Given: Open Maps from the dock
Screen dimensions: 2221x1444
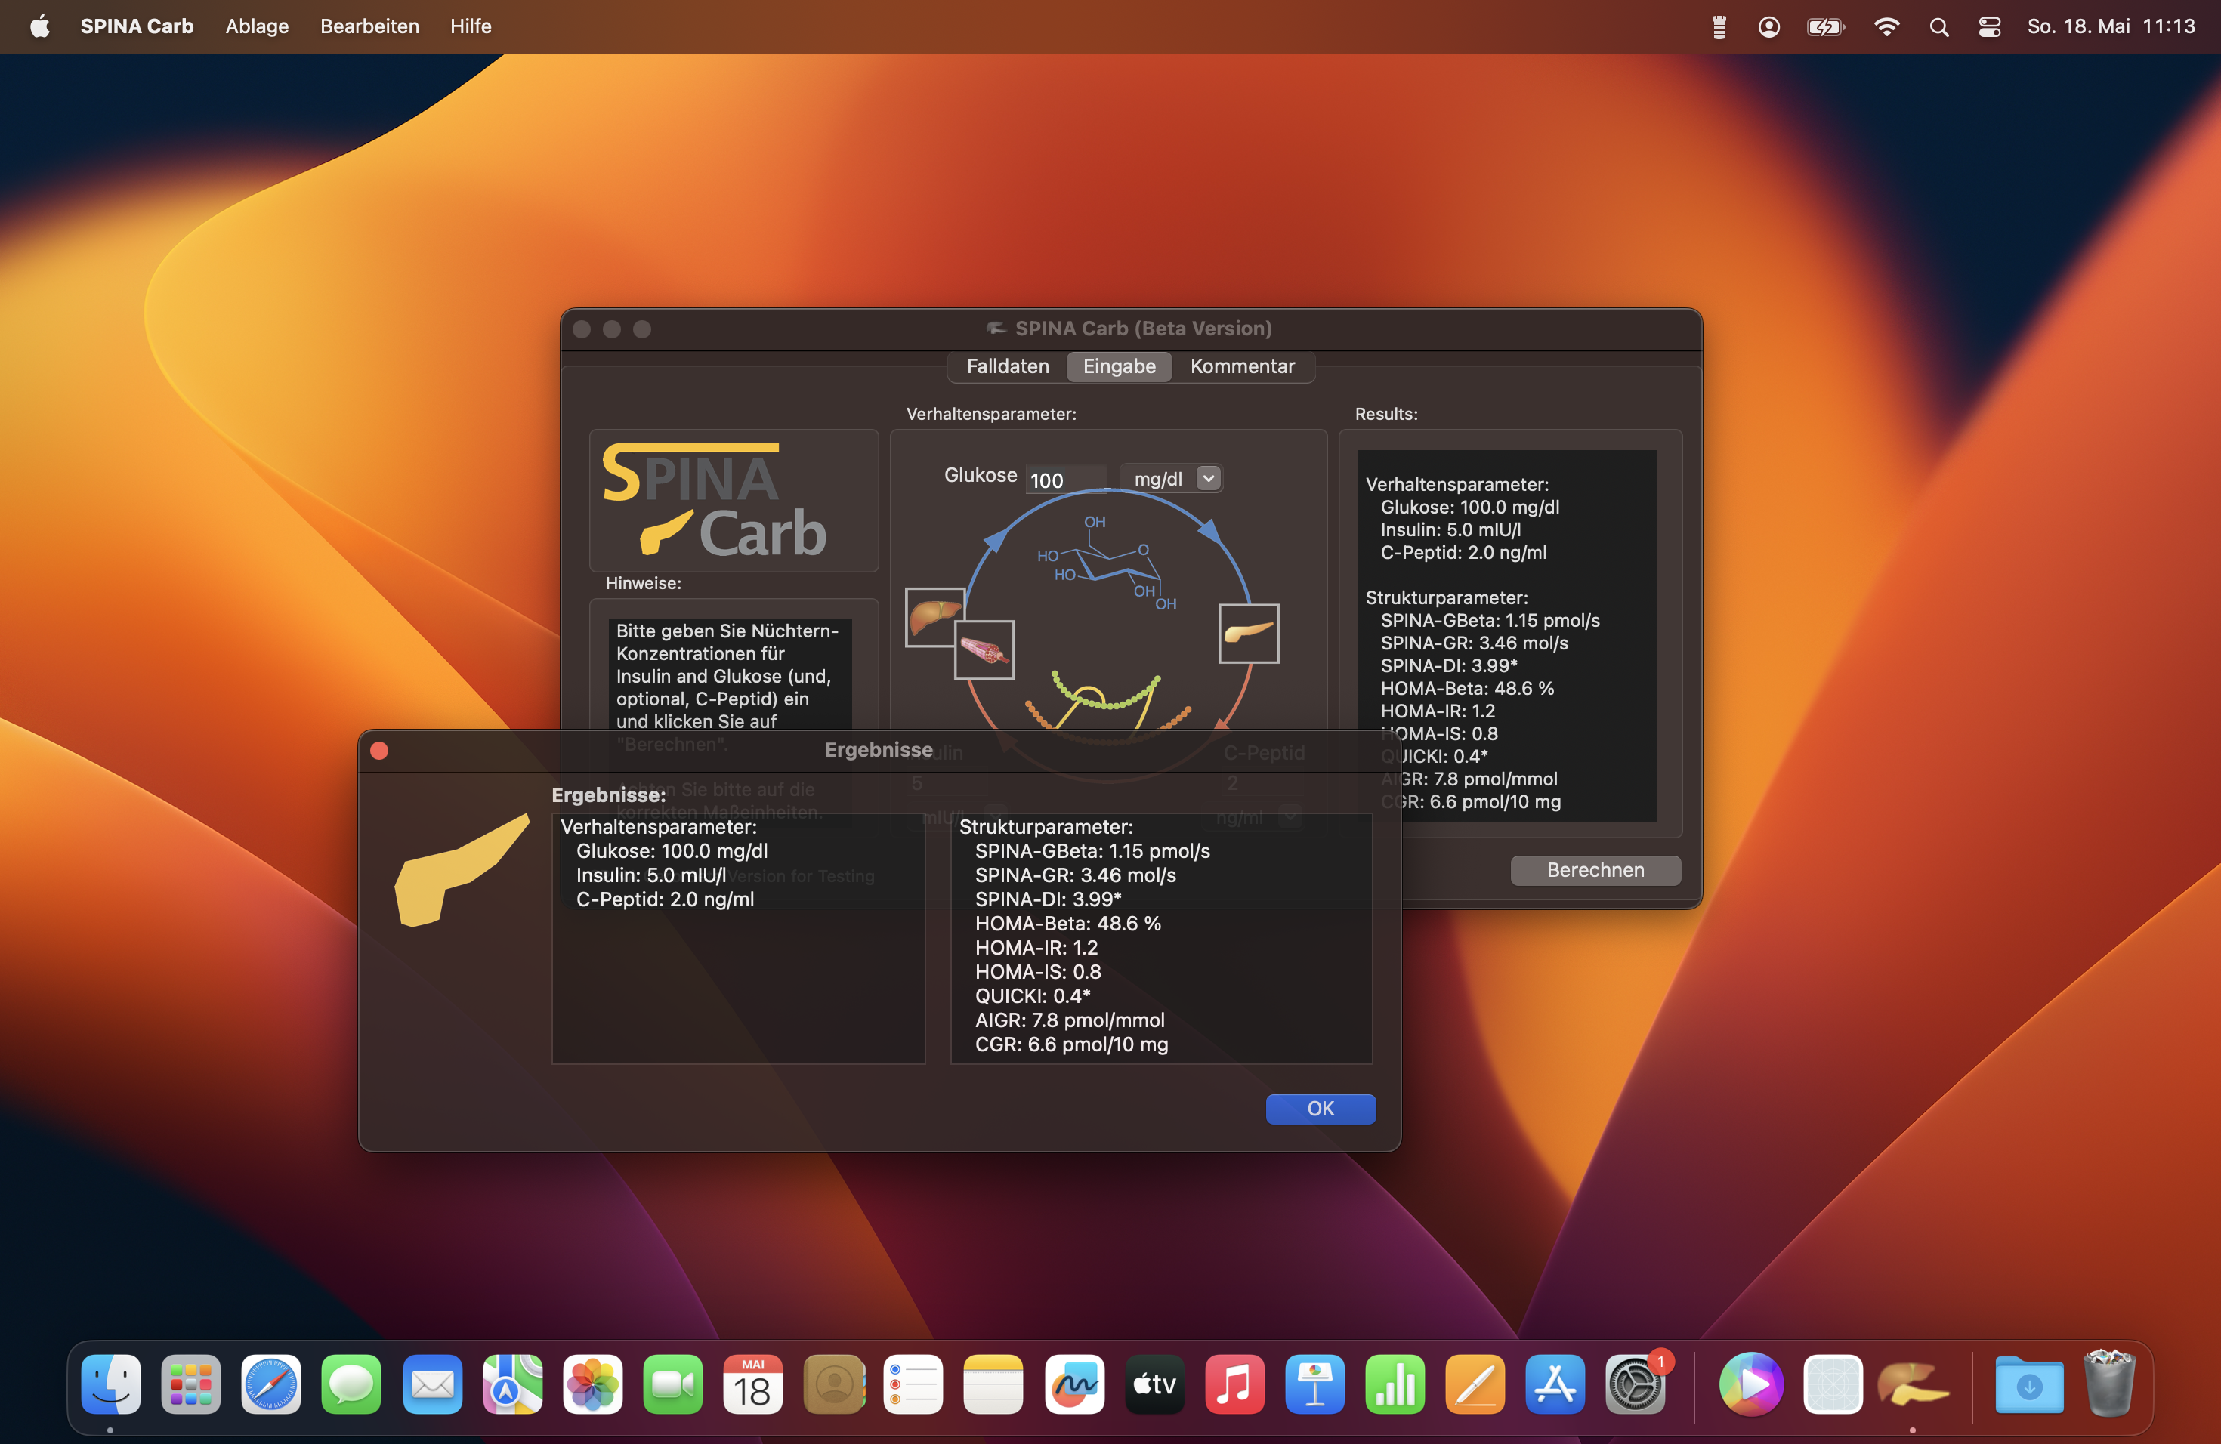Looking at the screenshot, I should [512, 1384].
